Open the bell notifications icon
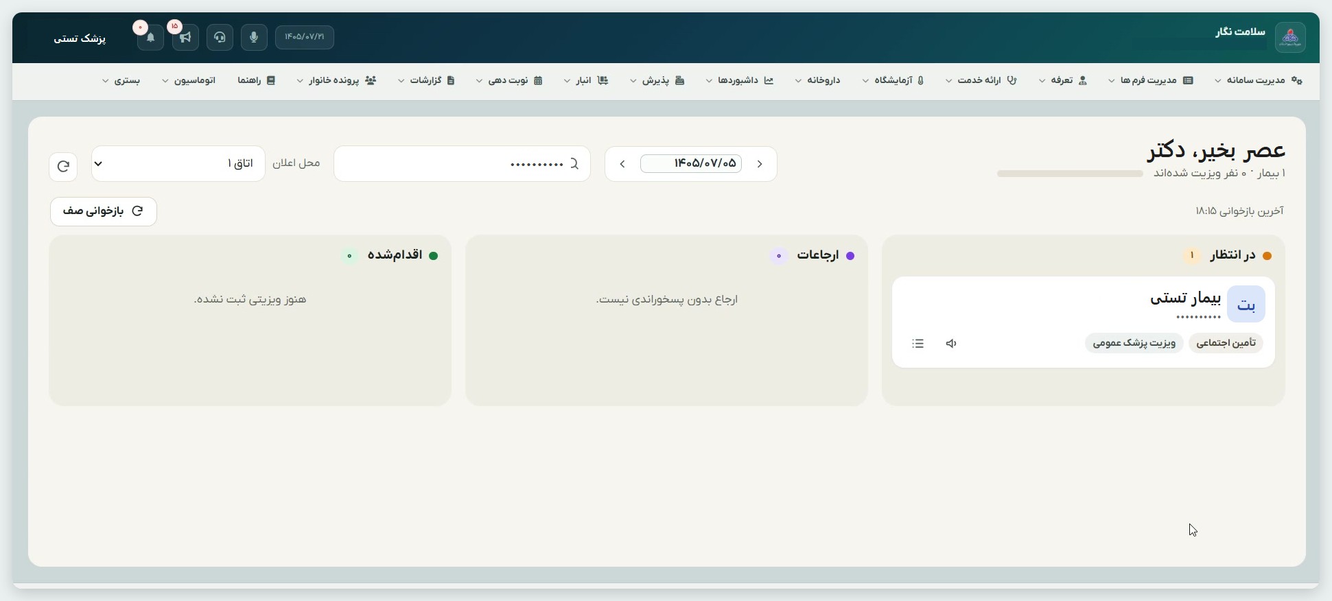This screenshot has height=601, width=1332. pyautogui.click(x=151, y=37)
